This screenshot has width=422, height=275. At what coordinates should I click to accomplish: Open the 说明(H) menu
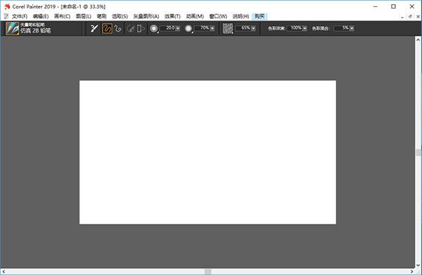click(x=241, y=16)
